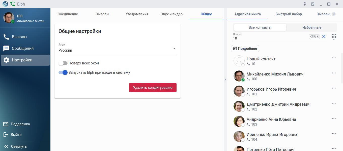Click the Поддержка mail icon
The image size is (343, 151).
point(6,124)
